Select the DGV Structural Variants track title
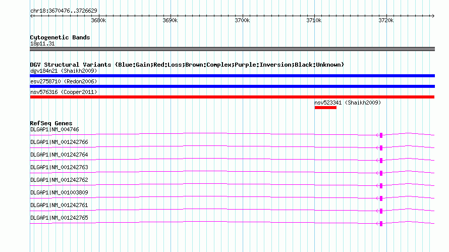The image size is (449, 252). [187, 65]
